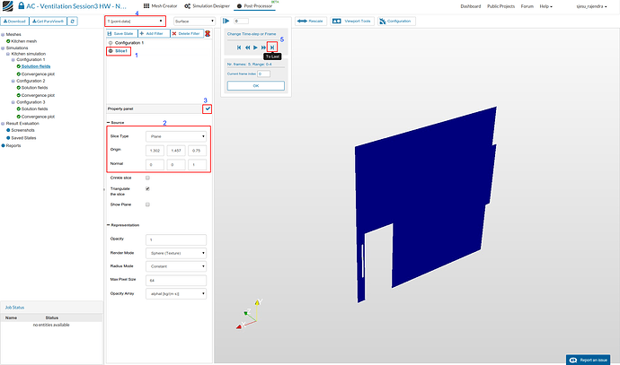620x365 pixels.
Task: Click Delete Filter
Action: click(x=186, y=33)
